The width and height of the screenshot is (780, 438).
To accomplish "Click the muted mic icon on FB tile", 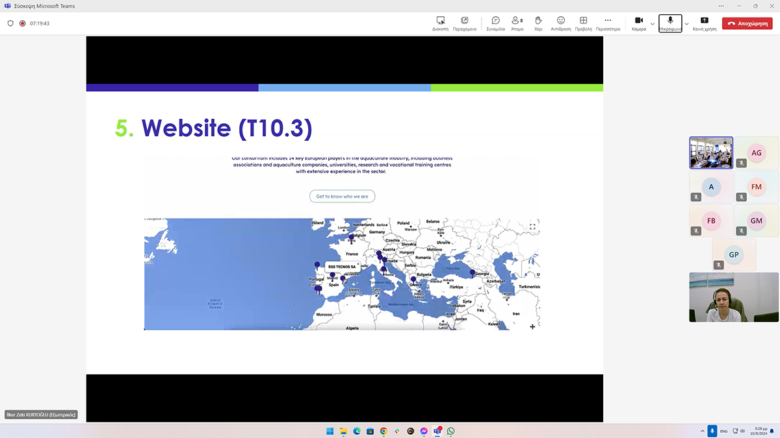I will click(x=696, y=231).
